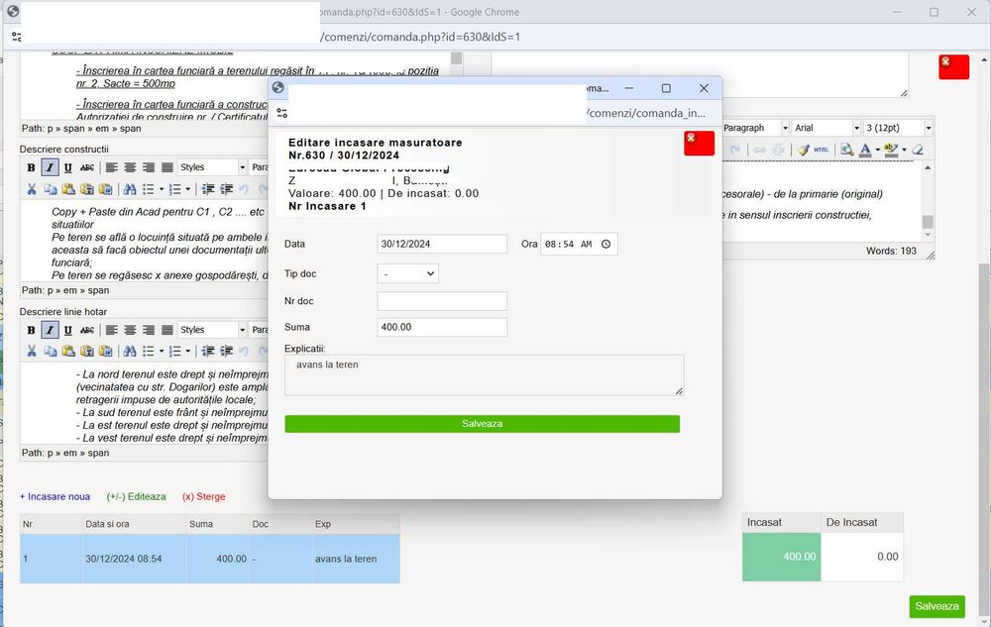Click the Nr doc input field
The height and width of the screenshot is (627, 991).
(442, 300)
